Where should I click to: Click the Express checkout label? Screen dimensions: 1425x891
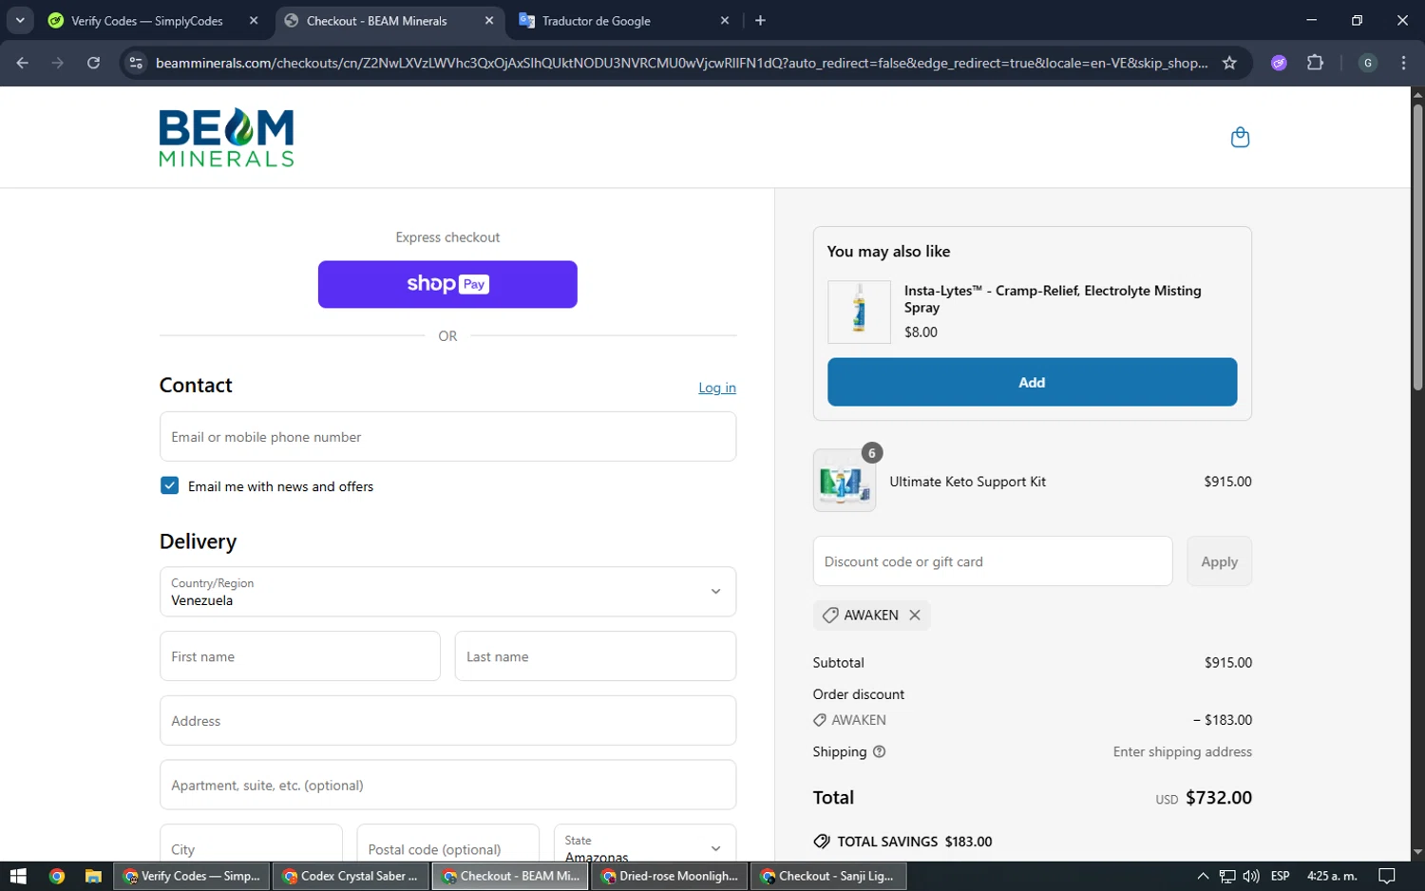point(447,237)
